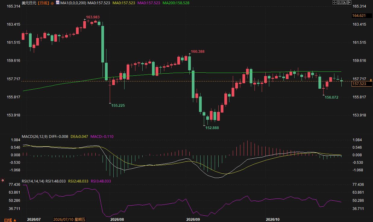Viewport: 373px width, 222px height.
Task: Click the 160.388 peak price label
Action: [x=198, y=52]
